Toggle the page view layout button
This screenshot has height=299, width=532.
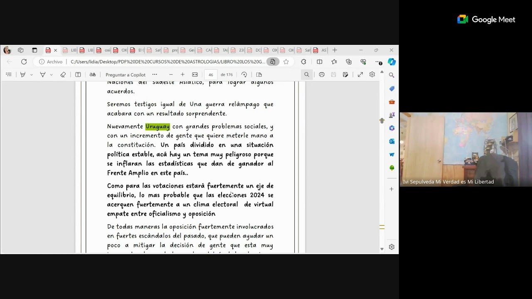coord(259,75)
